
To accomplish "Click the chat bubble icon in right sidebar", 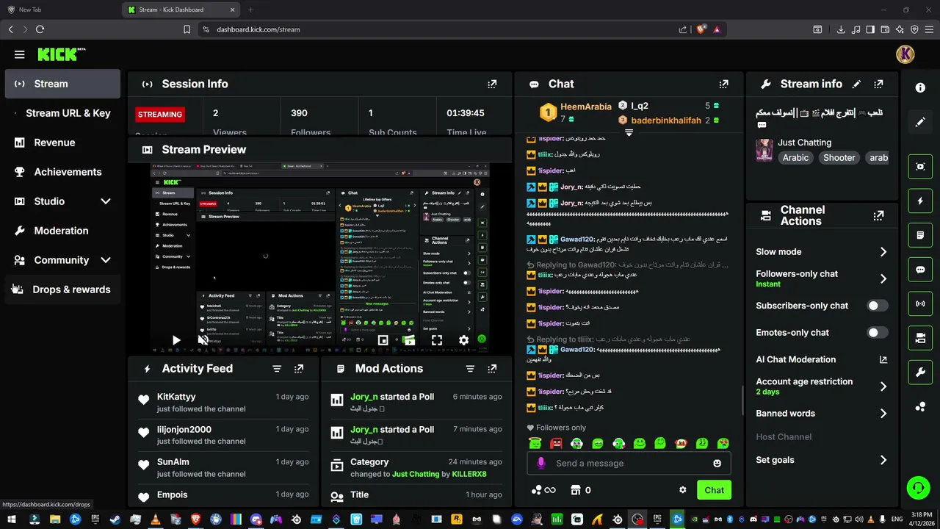I will coord(920,270).
